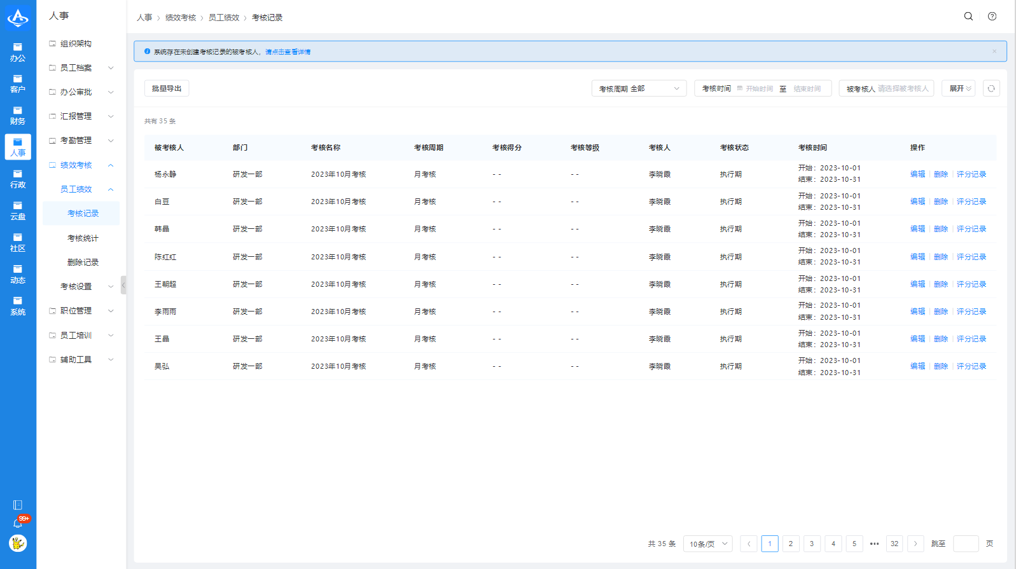Open the 行政 module in sidebar
This screenshot has height=569, width=1016.
[x=18, y=179]
